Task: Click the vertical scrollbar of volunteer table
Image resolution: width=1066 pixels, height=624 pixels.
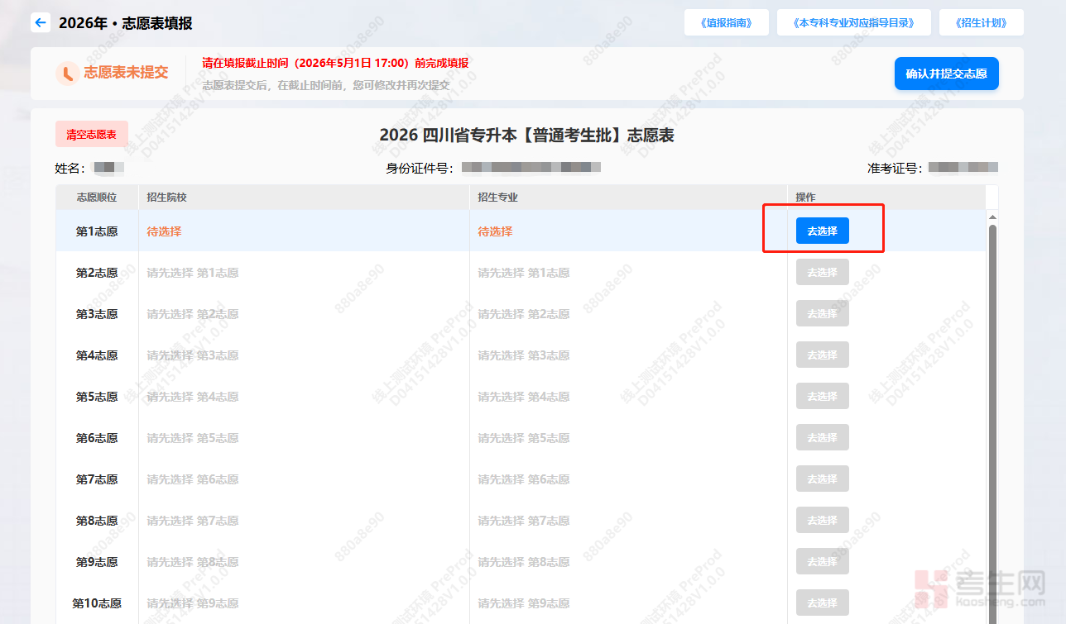Action: coord(992,413)
